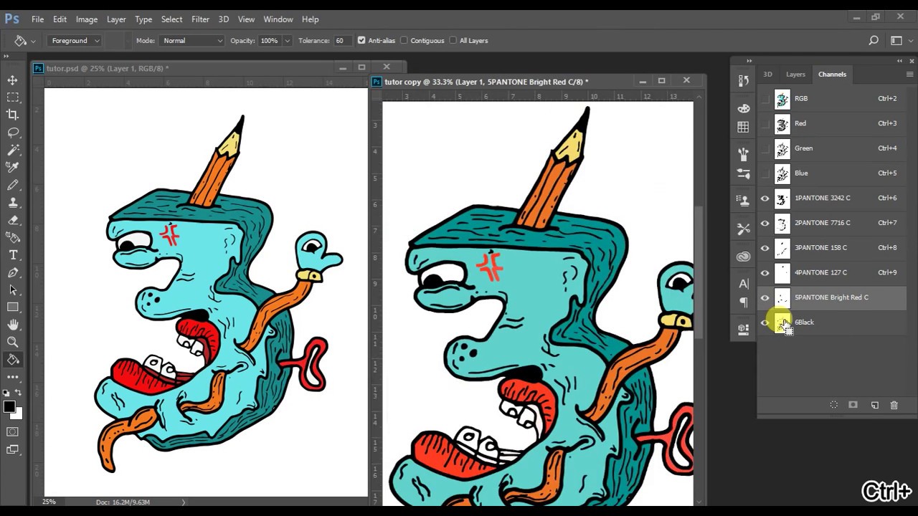Viewport: 918px width, 516px height.
Task: Show the Red channel visibility
Action: click(x=765, y=123)
